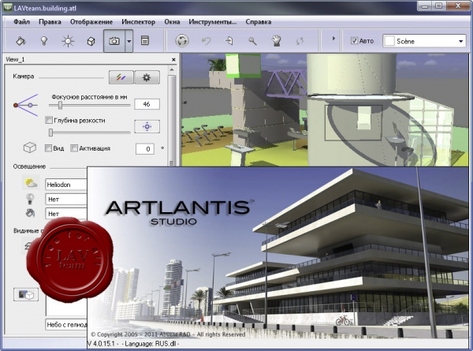Screen dimensions: 473x351
Task: Select the pan hand tool
Action: coord(277,40)
